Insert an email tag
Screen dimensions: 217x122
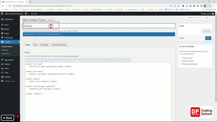click(x=33, y=60)
